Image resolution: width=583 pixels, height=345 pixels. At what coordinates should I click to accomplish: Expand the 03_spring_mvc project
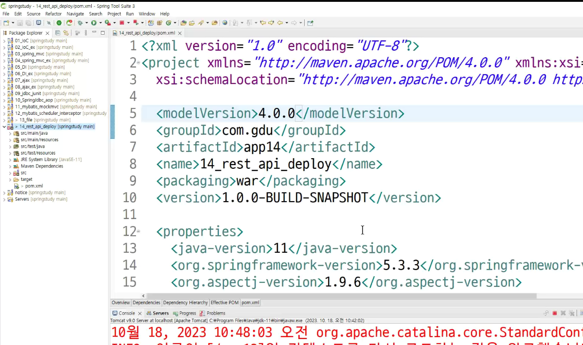pyautogui.click(x=4, y=54)
